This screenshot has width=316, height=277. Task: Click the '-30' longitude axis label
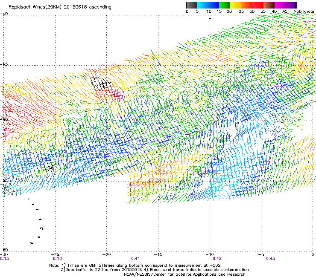4,255
